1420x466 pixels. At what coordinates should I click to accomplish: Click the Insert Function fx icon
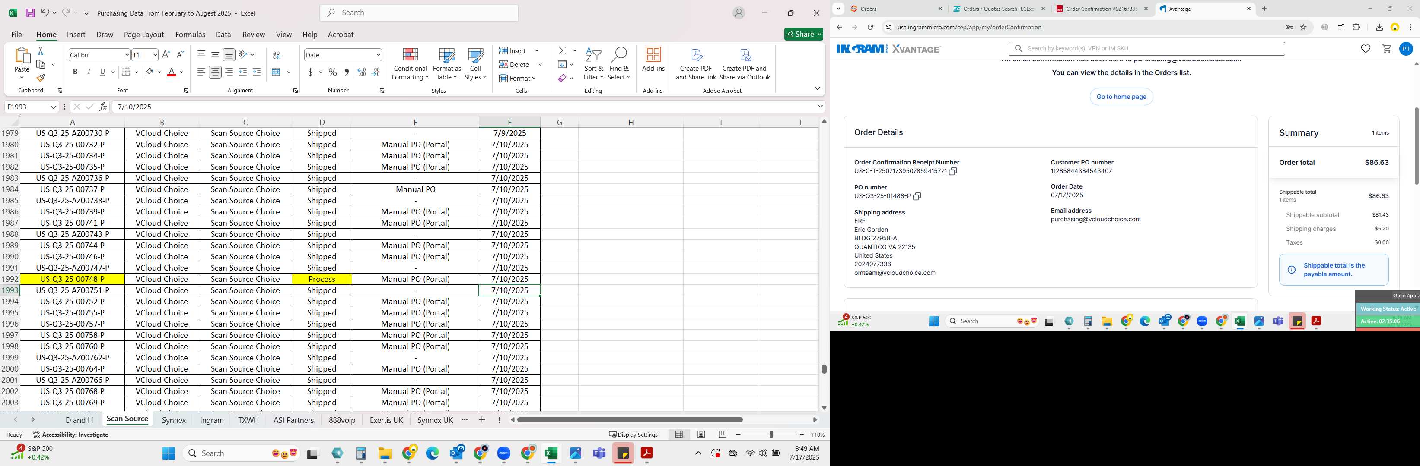(103, 107)
